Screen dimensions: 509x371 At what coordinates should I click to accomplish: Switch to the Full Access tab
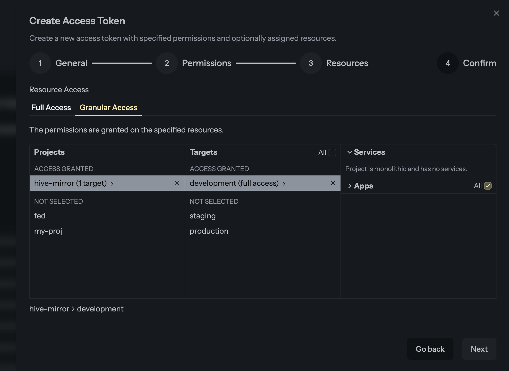[51, 107]
